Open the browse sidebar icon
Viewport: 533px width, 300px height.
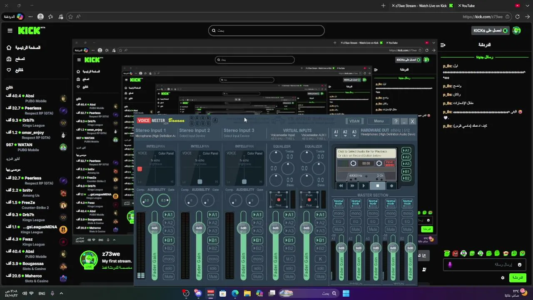tap(9, 59)
